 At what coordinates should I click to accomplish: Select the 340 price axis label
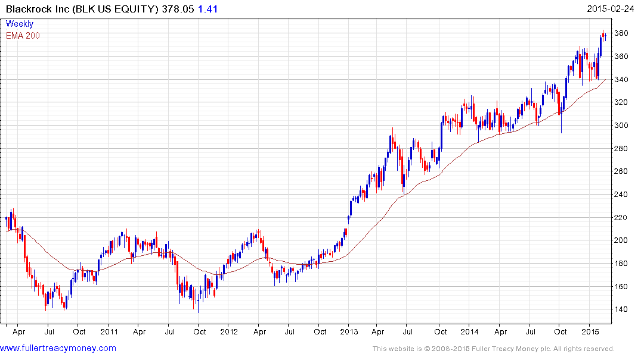click(x=621, y=80)
